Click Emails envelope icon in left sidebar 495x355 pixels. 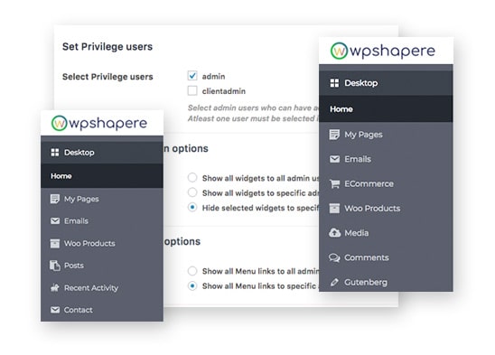[x=55, y=220]
